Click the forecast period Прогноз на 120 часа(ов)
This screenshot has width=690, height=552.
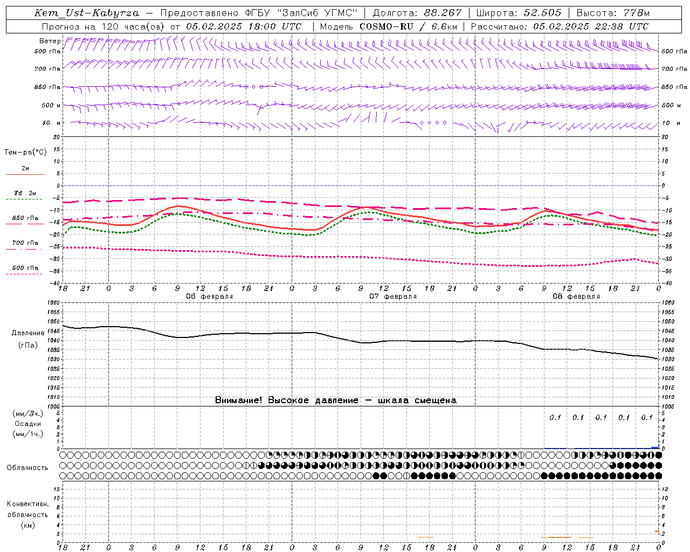pos(104,26)
